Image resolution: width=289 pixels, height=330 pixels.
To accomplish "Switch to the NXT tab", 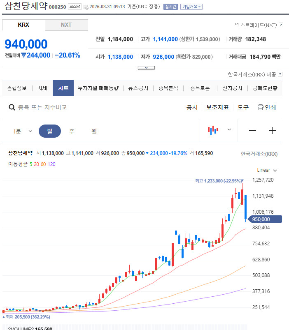I will [66, 25].
